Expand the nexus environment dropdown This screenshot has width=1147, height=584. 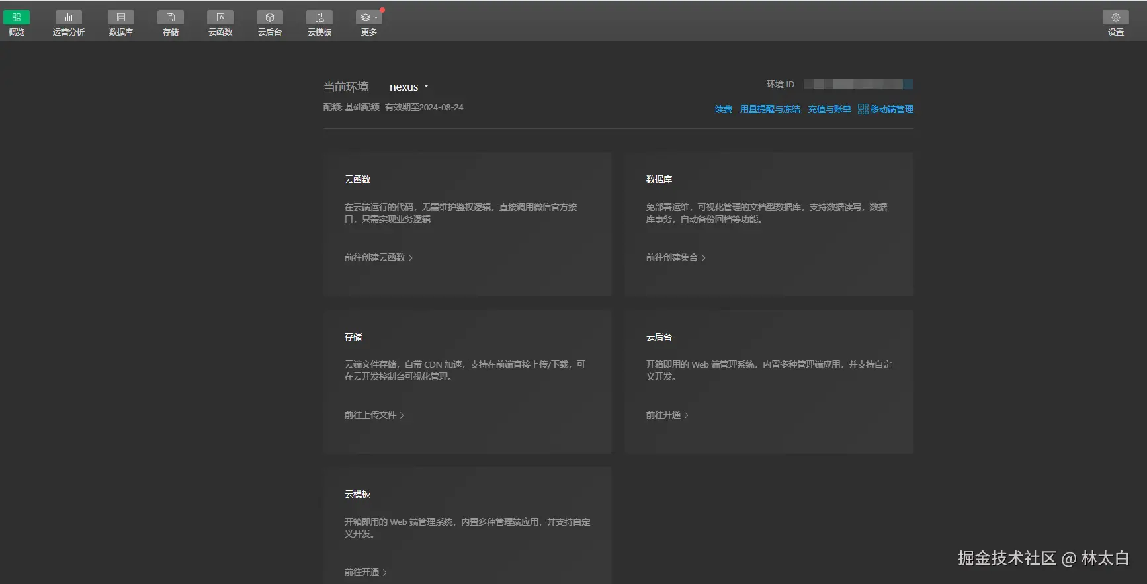tap(409, 87)
